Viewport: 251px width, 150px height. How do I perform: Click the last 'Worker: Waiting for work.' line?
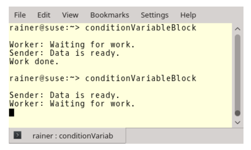click(x=72, y=104)
